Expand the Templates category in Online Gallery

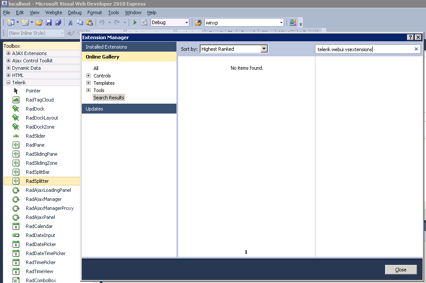click(88, 83)
